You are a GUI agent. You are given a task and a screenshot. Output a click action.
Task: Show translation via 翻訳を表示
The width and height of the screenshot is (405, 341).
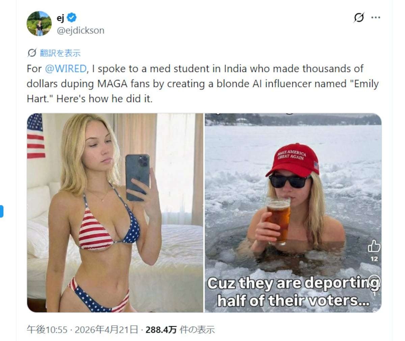click(60, 53)
